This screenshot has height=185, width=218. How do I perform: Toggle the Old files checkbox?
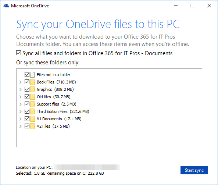tap(27, 97)
